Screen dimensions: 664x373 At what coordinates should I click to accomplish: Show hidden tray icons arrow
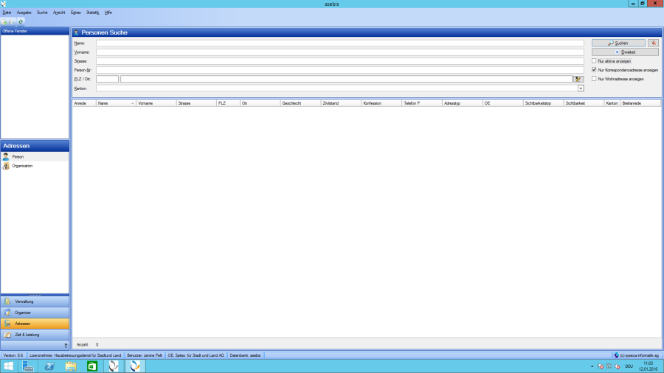[592, 366]
